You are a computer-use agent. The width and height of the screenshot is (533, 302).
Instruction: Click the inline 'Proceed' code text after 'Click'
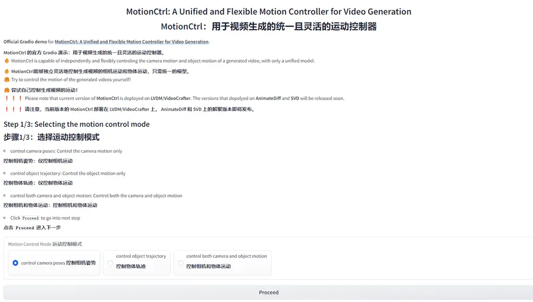pos(30,218)
